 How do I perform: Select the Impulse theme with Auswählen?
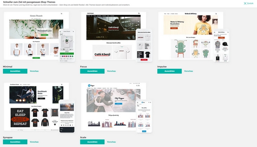[170, 71]
